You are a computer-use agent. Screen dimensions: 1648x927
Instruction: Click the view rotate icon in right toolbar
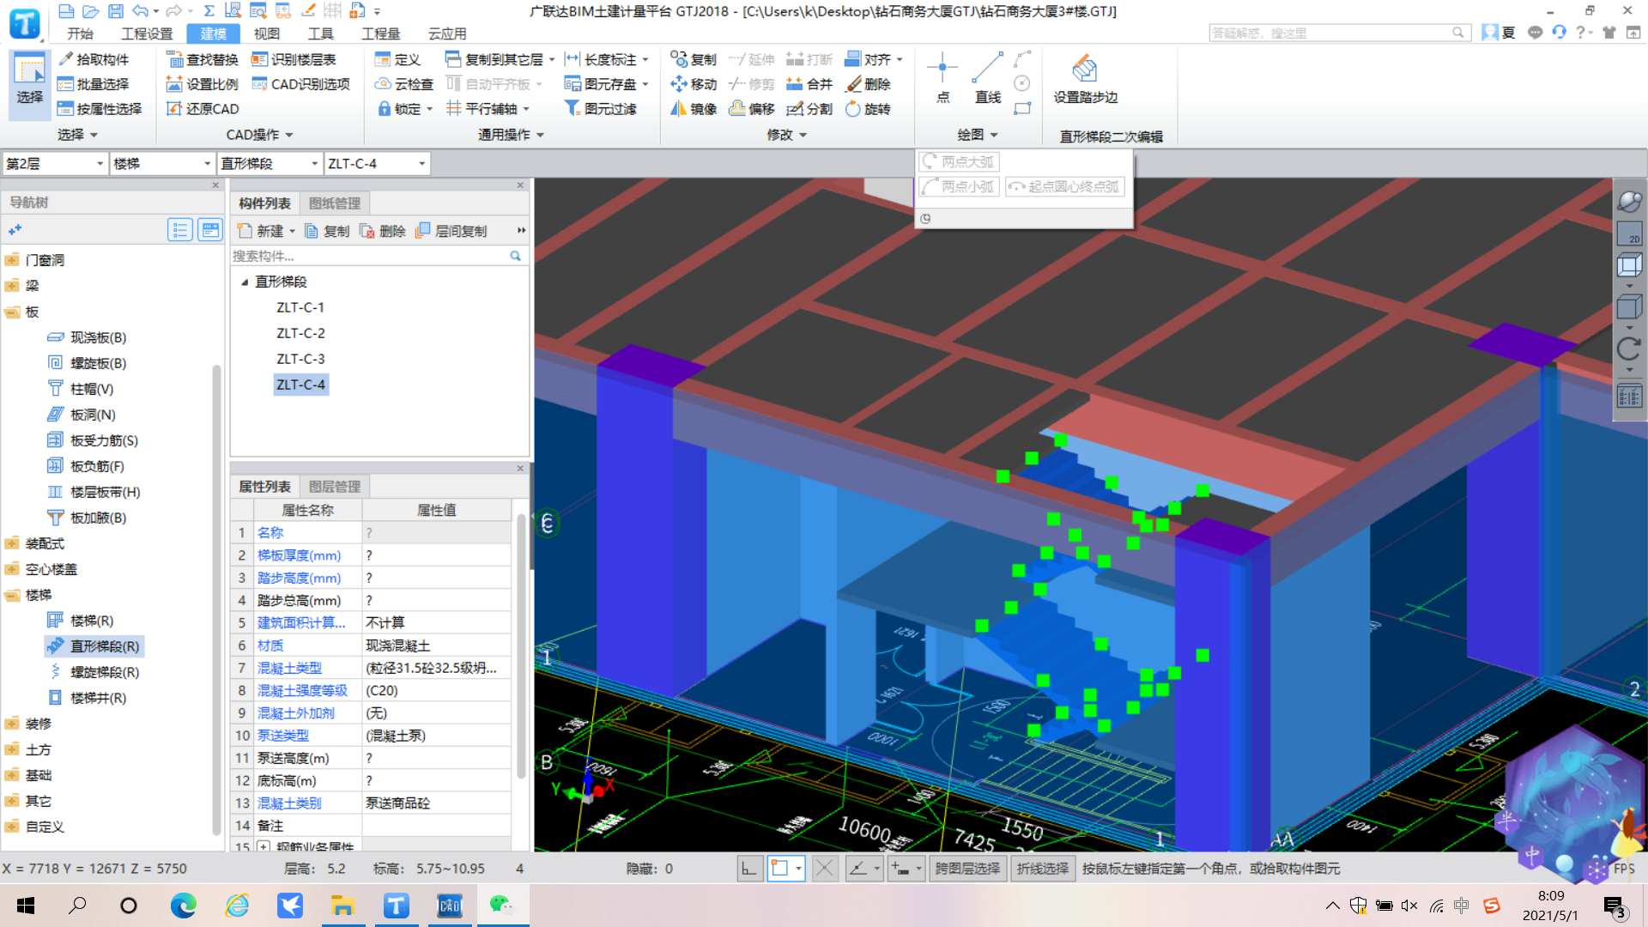(x=1629, y=349)
